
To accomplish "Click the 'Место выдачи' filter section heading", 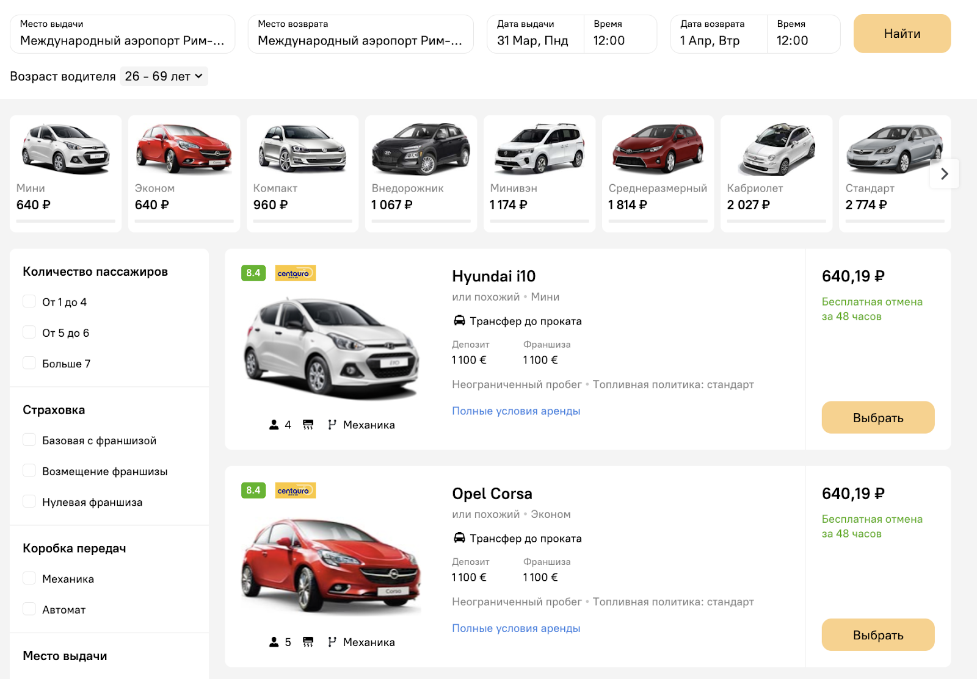I will tap(65, 656).
